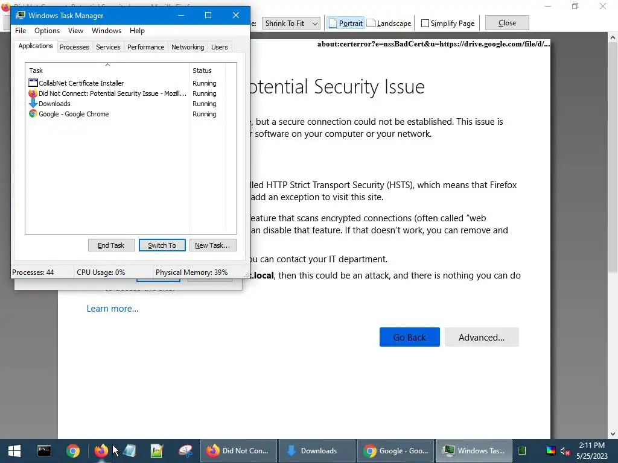Sort list by the Task column header
Viewport: 618px width, 463px height.
coord(107,71)
